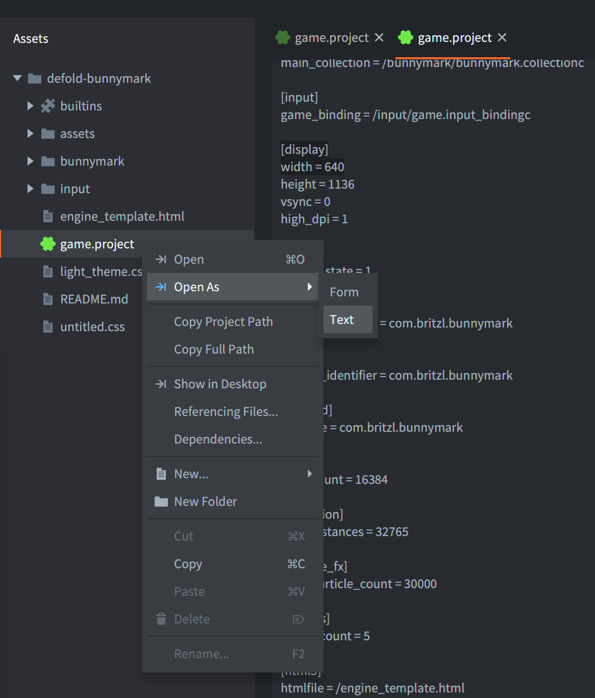Switch to the inactive game.project tab

(331, 38)
